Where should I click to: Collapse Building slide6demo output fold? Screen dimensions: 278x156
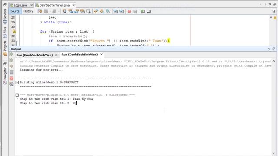click(17, 82)
